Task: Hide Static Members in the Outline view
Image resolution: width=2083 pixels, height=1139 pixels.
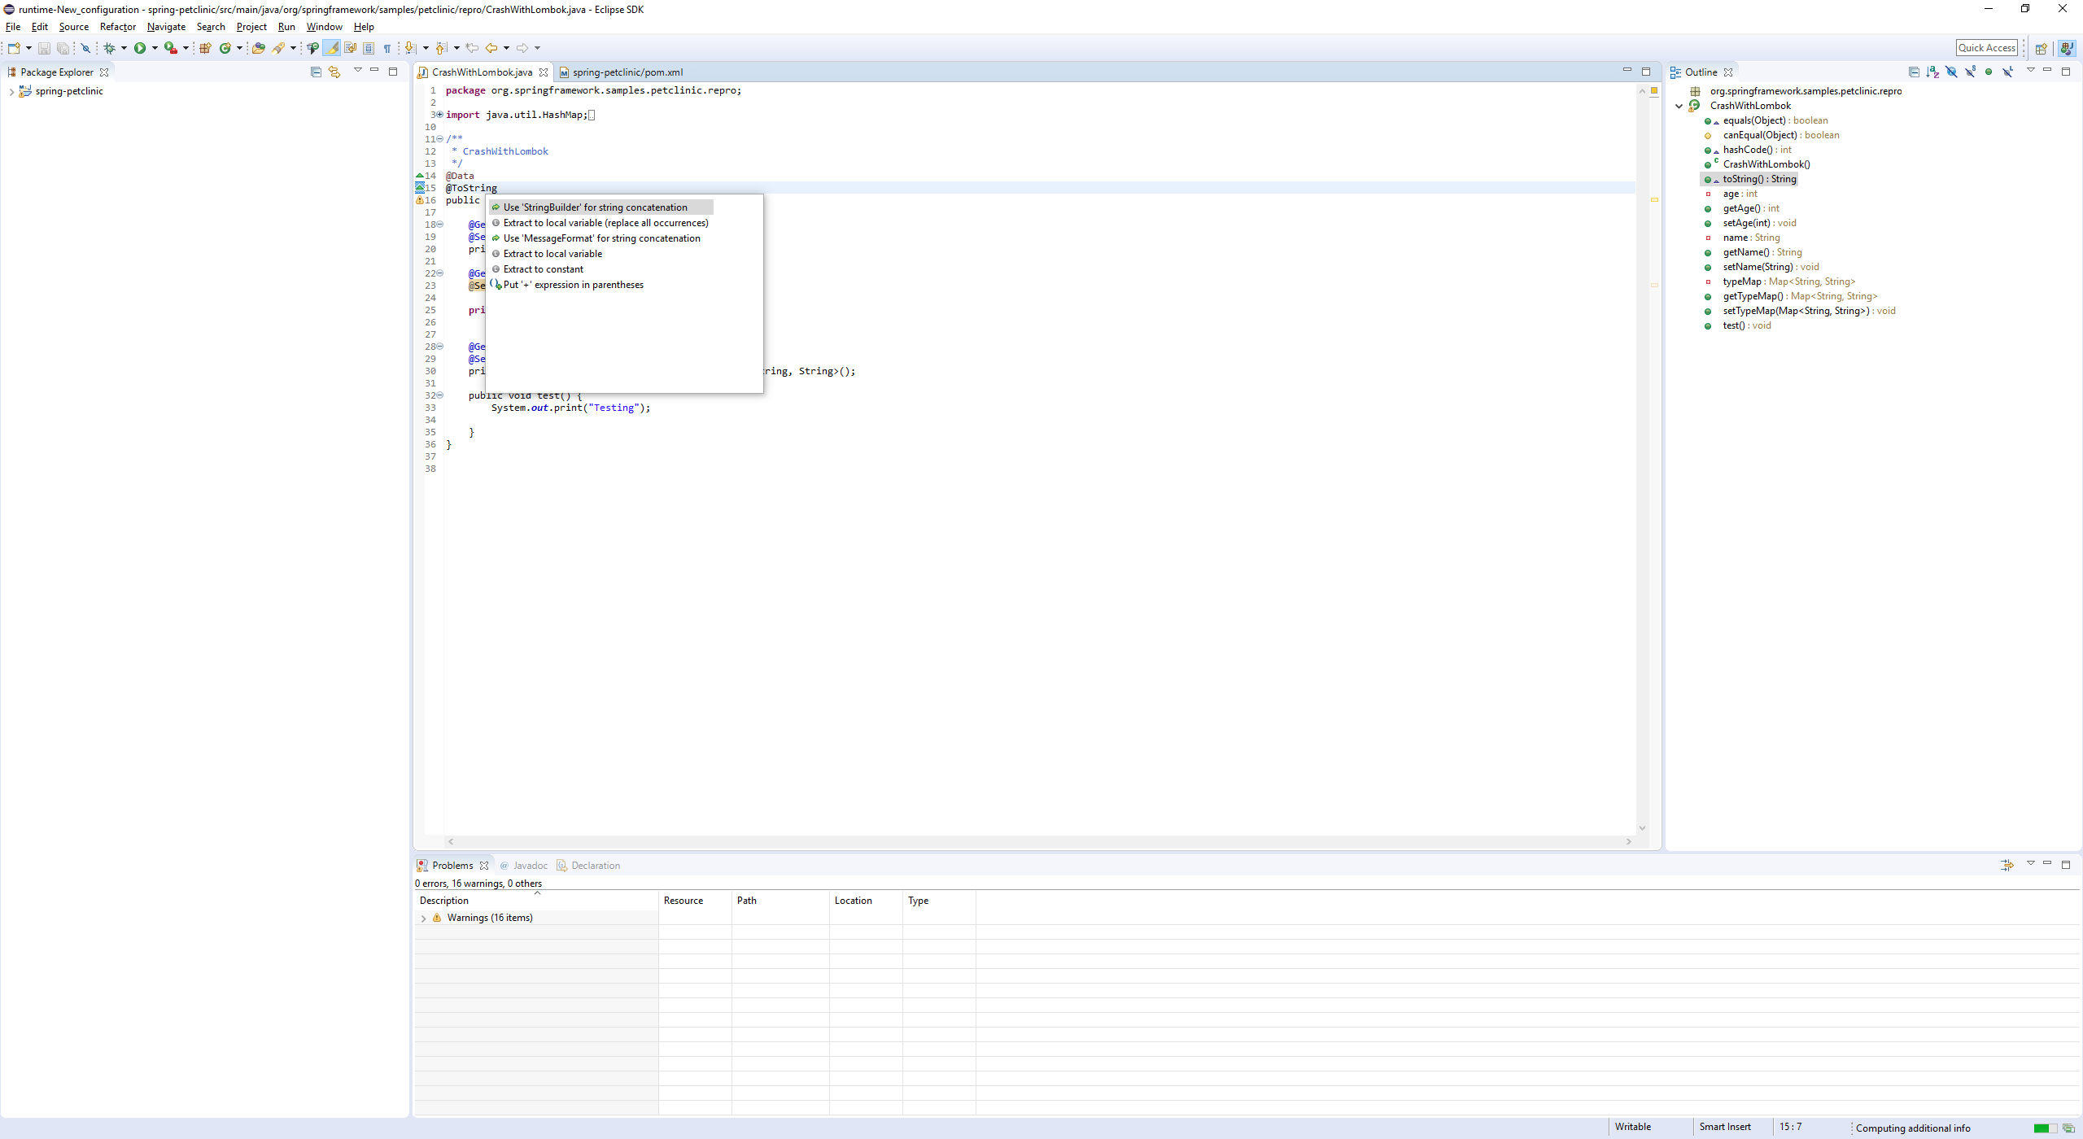Action: click(1970, 72)
